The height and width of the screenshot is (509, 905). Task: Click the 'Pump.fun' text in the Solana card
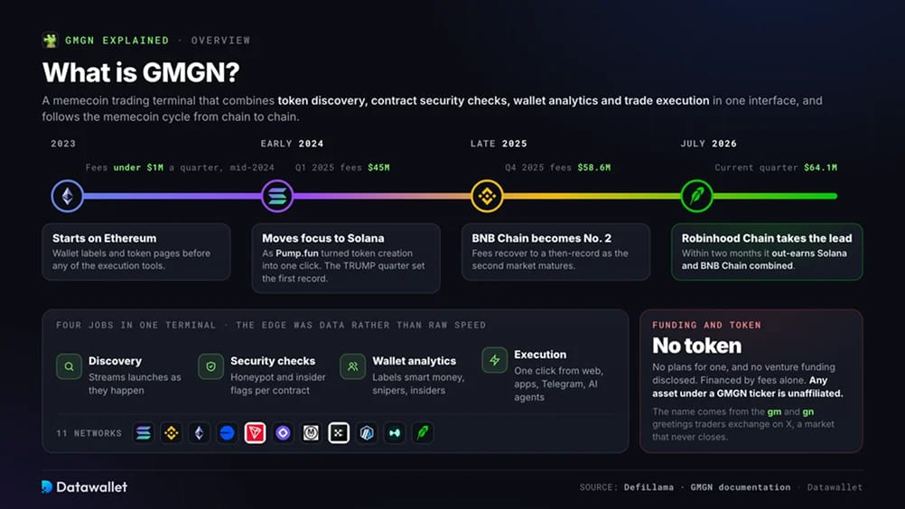tap(297, 254)
